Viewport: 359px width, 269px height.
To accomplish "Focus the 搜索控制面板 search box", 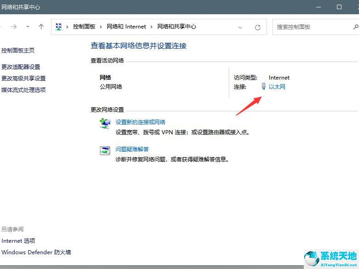I will [x=316, y=27].
